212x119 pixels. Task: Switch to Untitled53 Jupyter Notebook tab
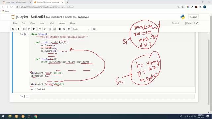click(x=49, y=2)
